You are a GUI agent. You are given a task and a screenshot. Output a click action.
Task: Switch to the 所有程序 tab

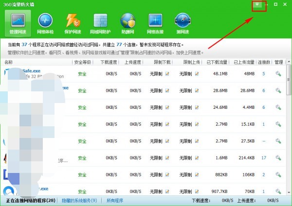pyautogui.click(x=115, y=200)
